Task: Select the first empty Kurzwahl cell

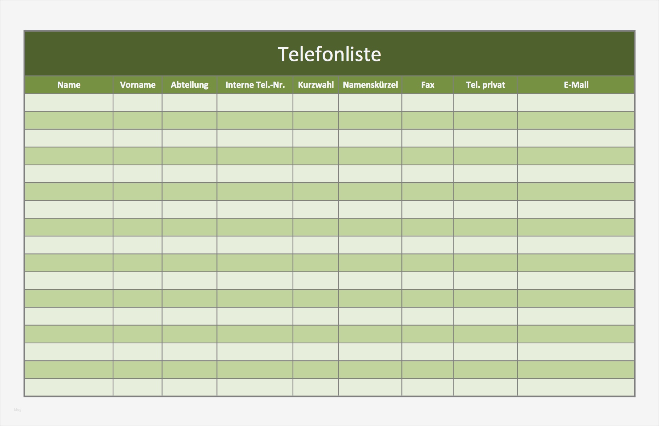Action: (315, 103)
